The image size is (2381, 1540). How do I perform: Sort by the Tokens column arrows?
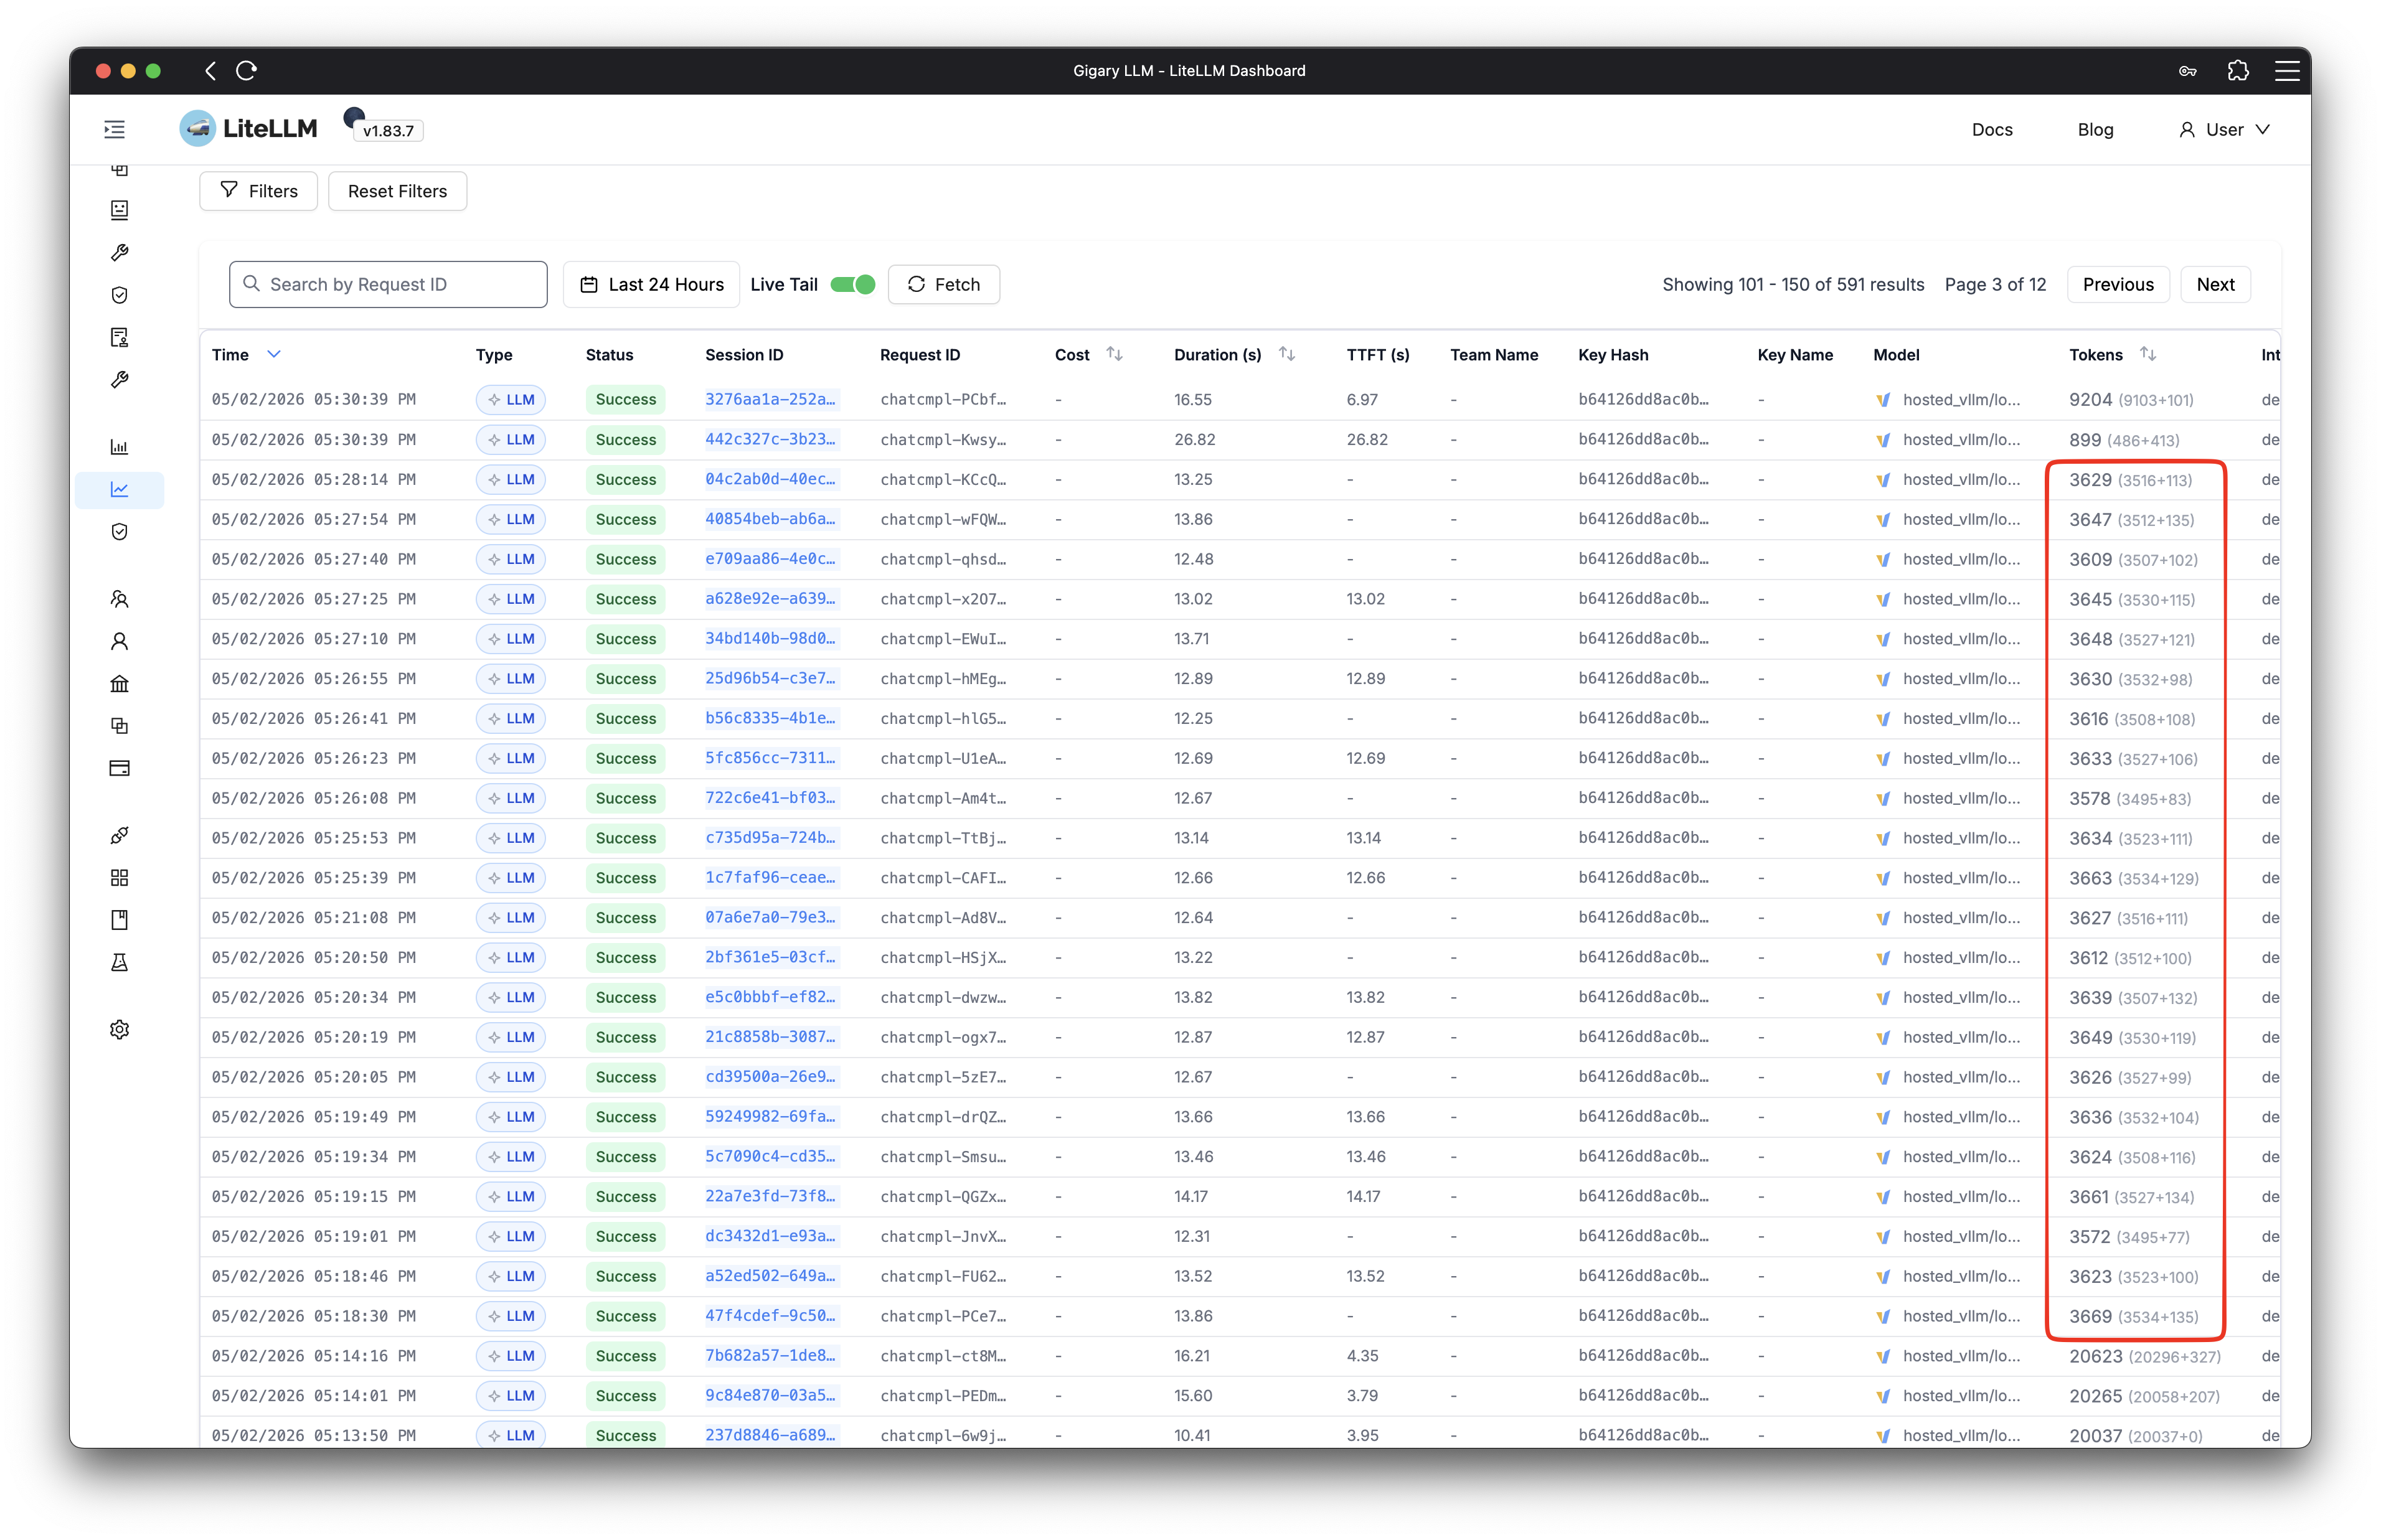2147,354
